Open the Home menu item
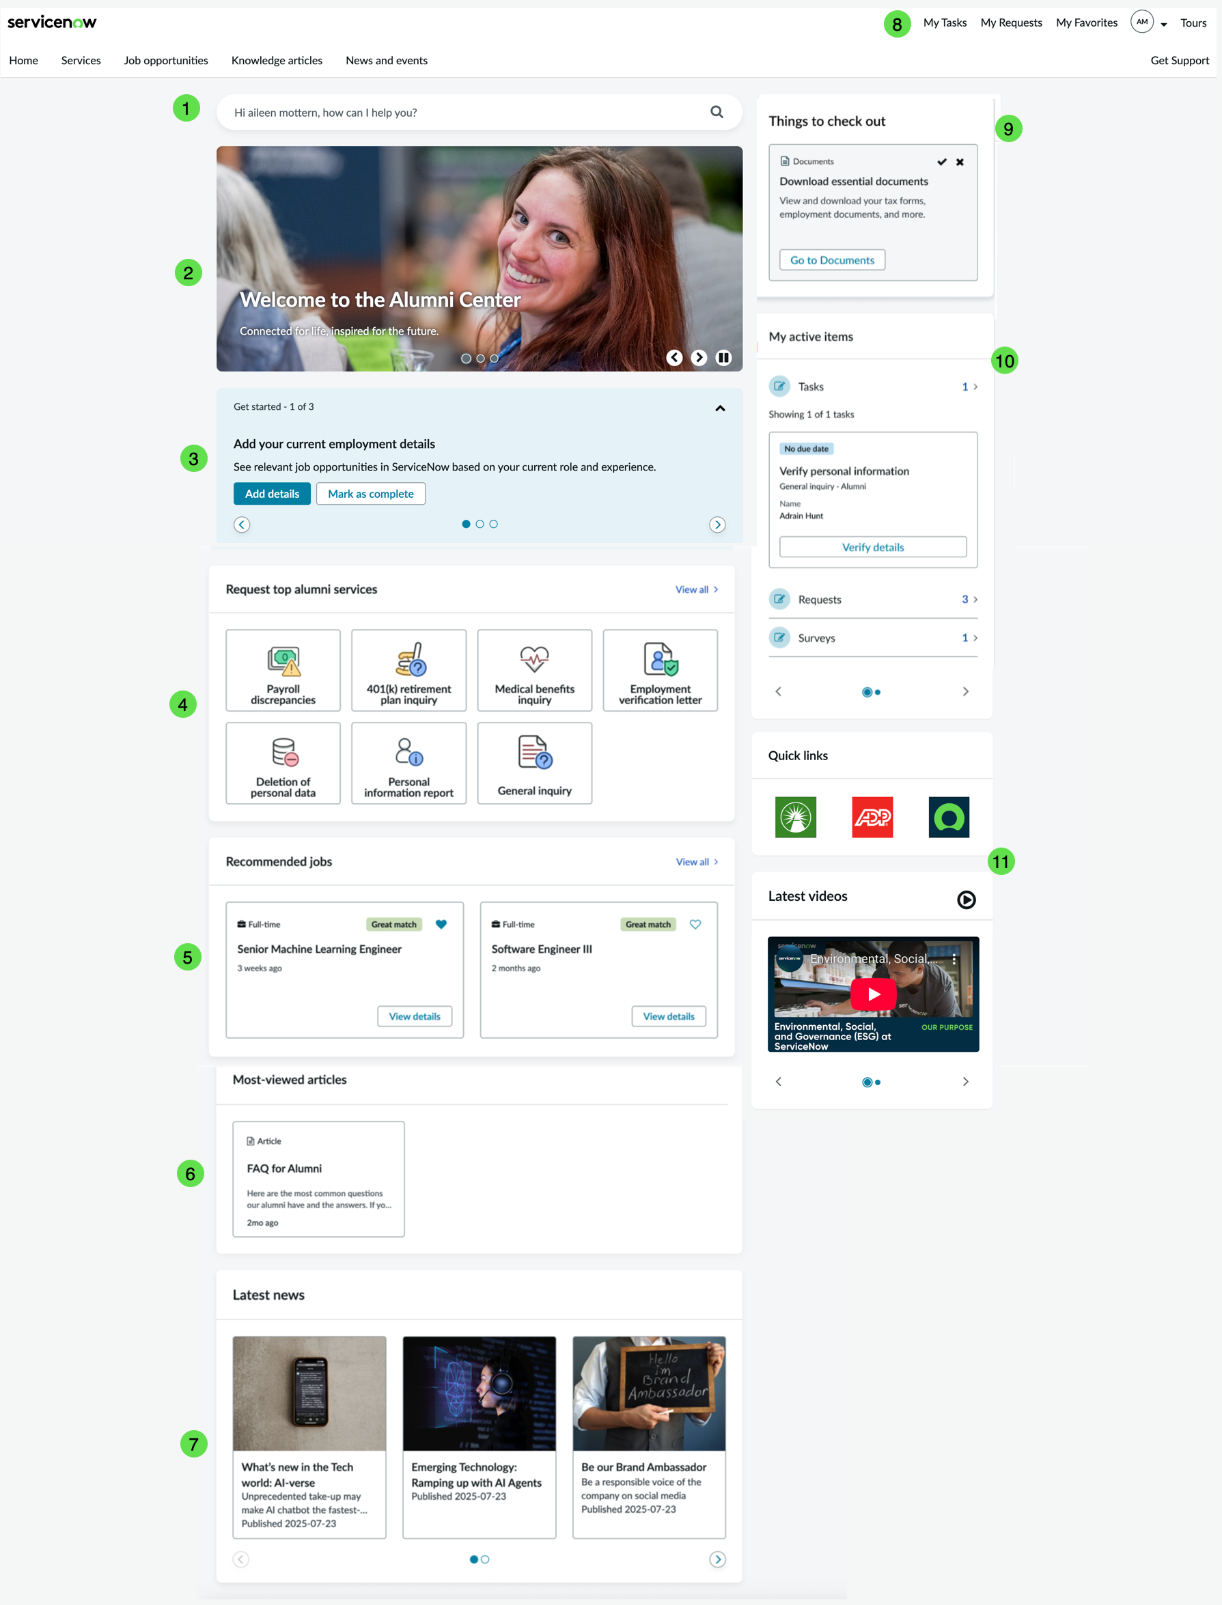 (23, 60)
